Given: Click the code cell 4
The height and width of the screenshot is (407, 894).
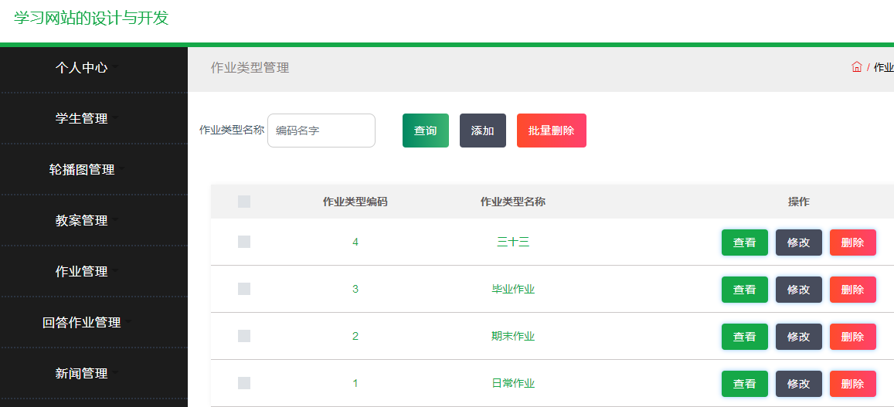Looking at the screenshot, I should tap(355, 243).
